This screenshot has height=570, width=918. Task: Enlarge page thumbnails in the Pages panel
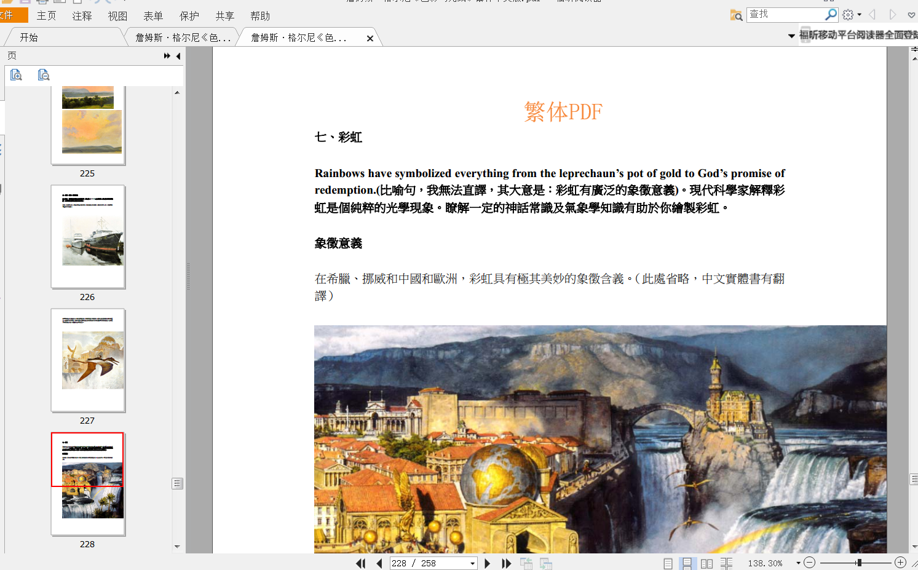(17, 74)
